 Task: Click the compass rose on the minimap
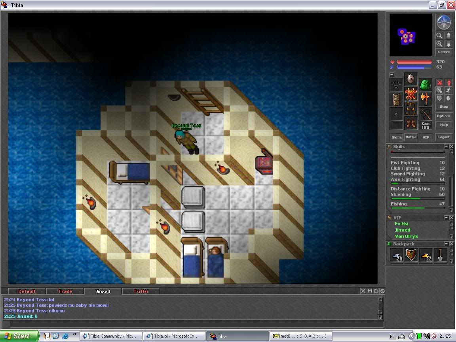click(x=444, y=22)
